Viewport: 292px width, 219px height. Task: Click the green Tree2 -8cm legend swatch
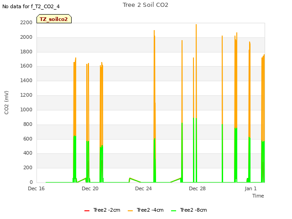click(173, 211)
